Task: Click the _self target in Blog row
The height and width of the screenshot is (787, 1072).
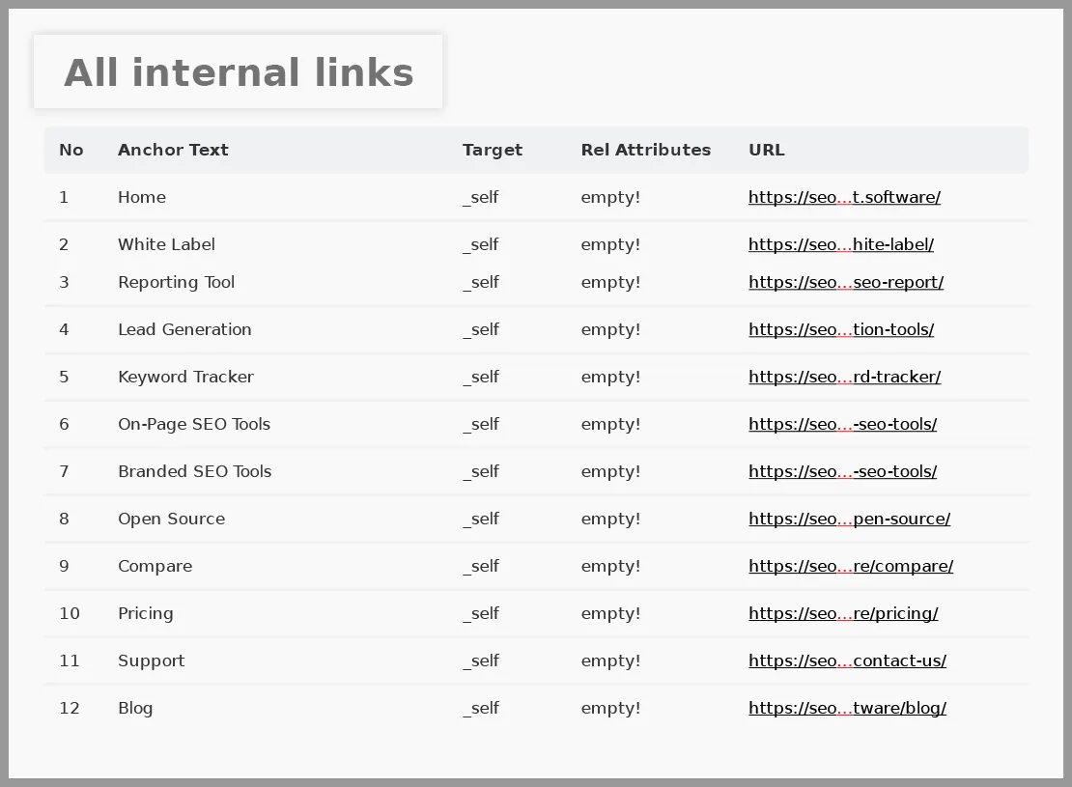Action: tap(481, 708)
